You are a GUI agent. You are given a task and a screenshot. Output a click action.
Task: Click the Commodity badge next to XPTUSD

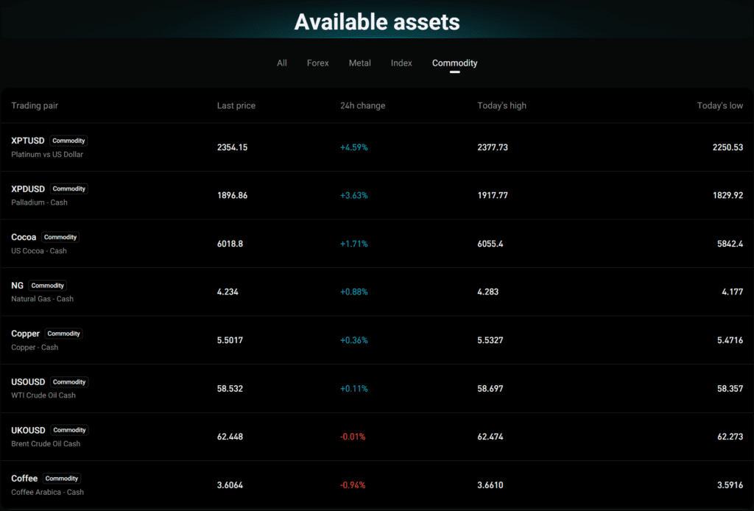(68, 141)
